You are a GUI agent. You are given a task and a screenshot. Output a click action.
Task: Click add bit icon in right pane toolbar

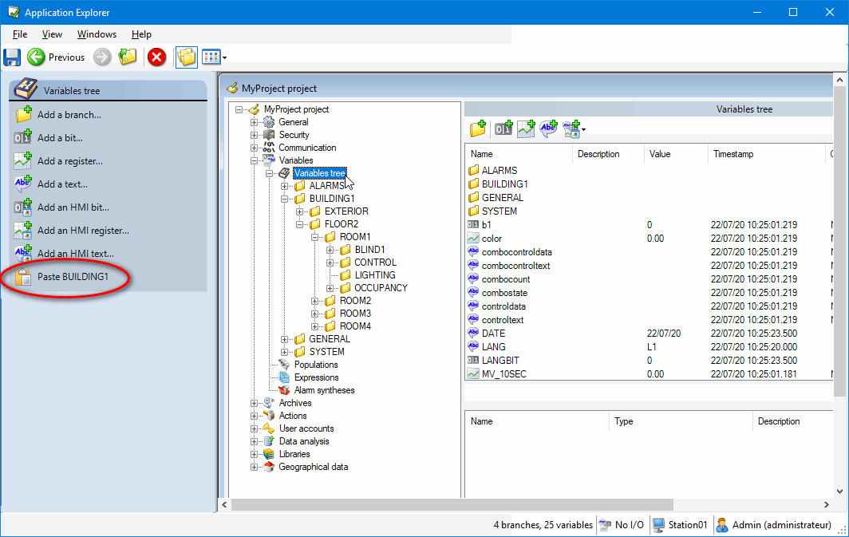pos(503,128)
